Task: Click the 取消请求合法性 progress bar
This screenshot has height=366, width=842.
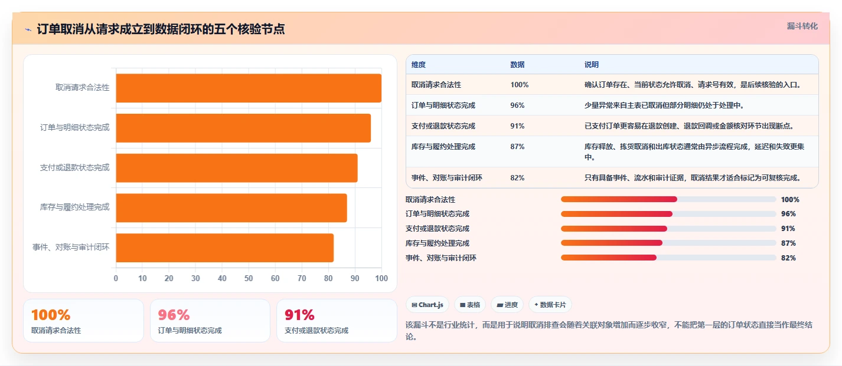Action: (x=668, y=199)
